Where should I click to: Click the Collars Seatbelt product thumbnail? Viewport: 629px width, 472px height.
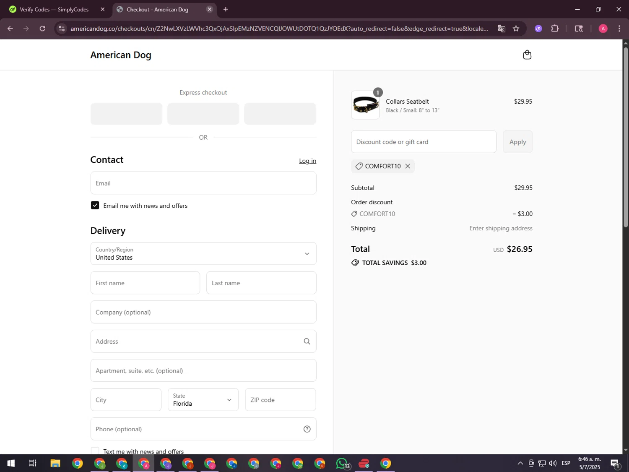point(365,105)
